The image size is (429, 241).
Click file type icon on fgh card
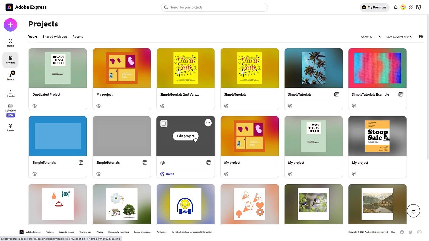209,163
